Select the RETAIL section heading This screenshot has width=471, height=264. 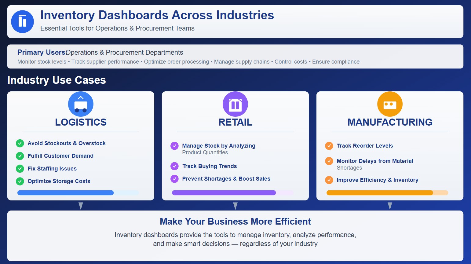[x=235, y=122]
